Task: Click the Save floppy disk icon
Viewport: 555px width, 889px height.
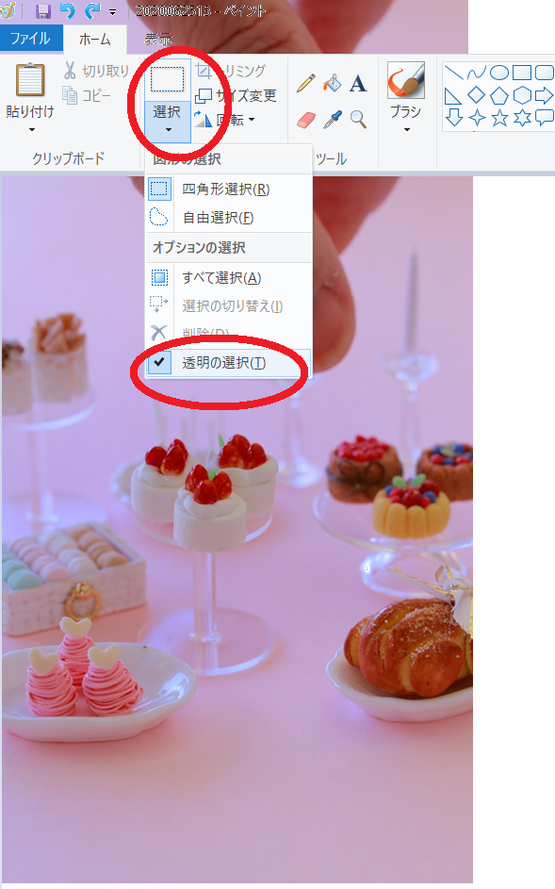Action: pyautogui.click(x=43, y=11)
